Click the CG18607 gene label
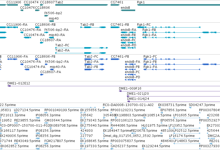The height and width of the screenshot is (150, 220). click(x=47, y=2)
